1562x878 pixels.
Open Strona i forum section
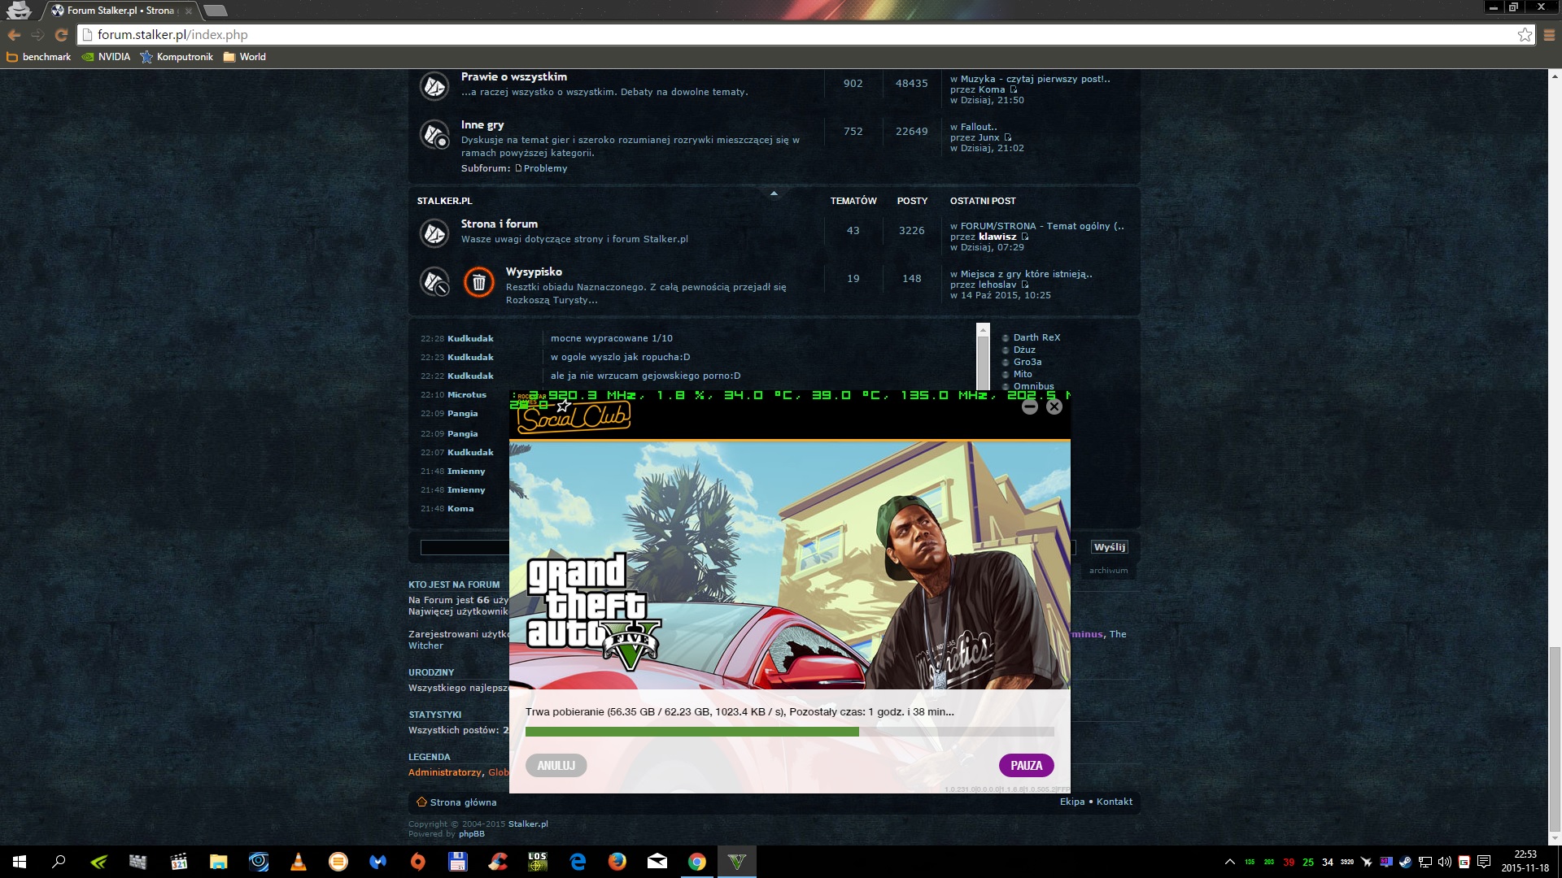point(500,224)
